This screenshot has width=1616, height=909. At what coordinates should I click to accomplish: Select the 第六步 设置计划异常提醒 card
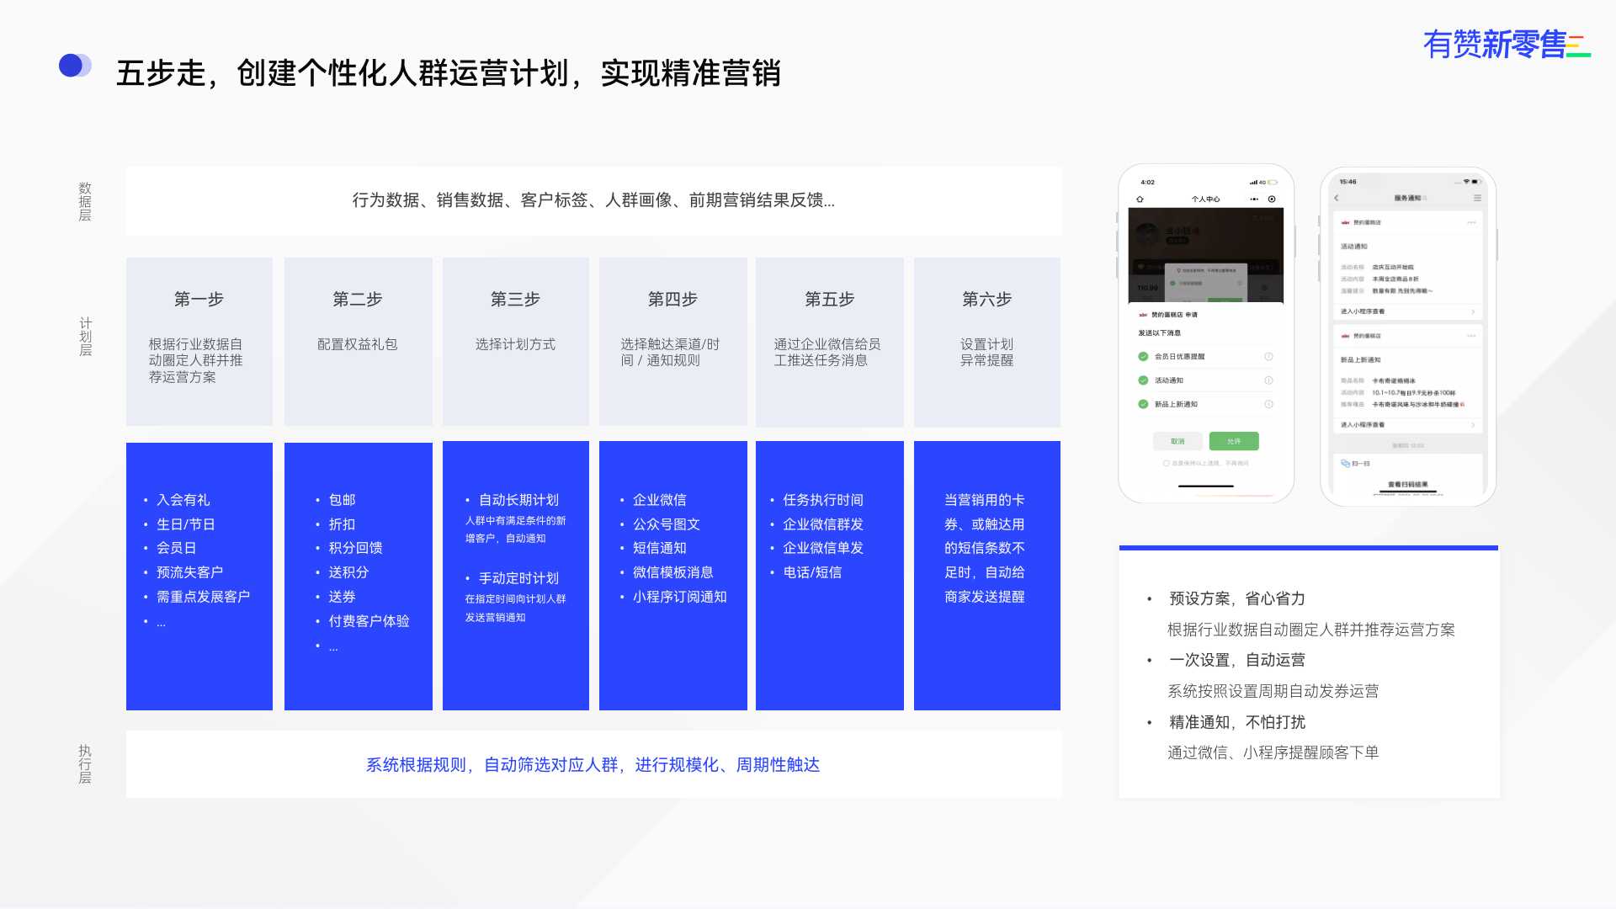point(987,342)
